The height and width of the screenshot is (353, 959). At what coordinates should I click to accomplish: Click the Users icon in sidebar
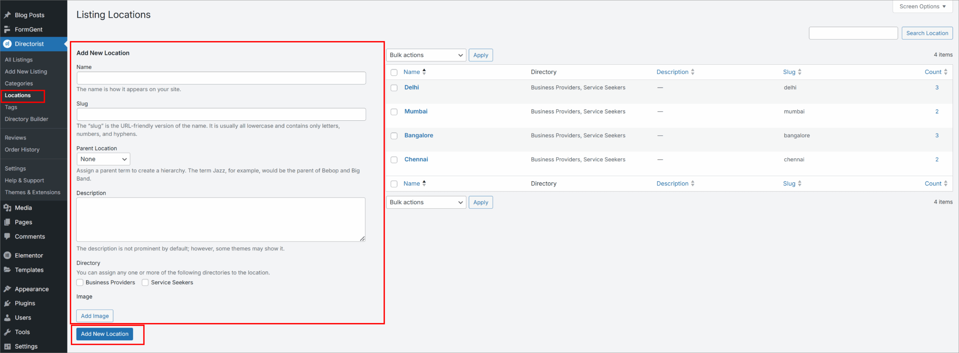click(x=7, y=318)
